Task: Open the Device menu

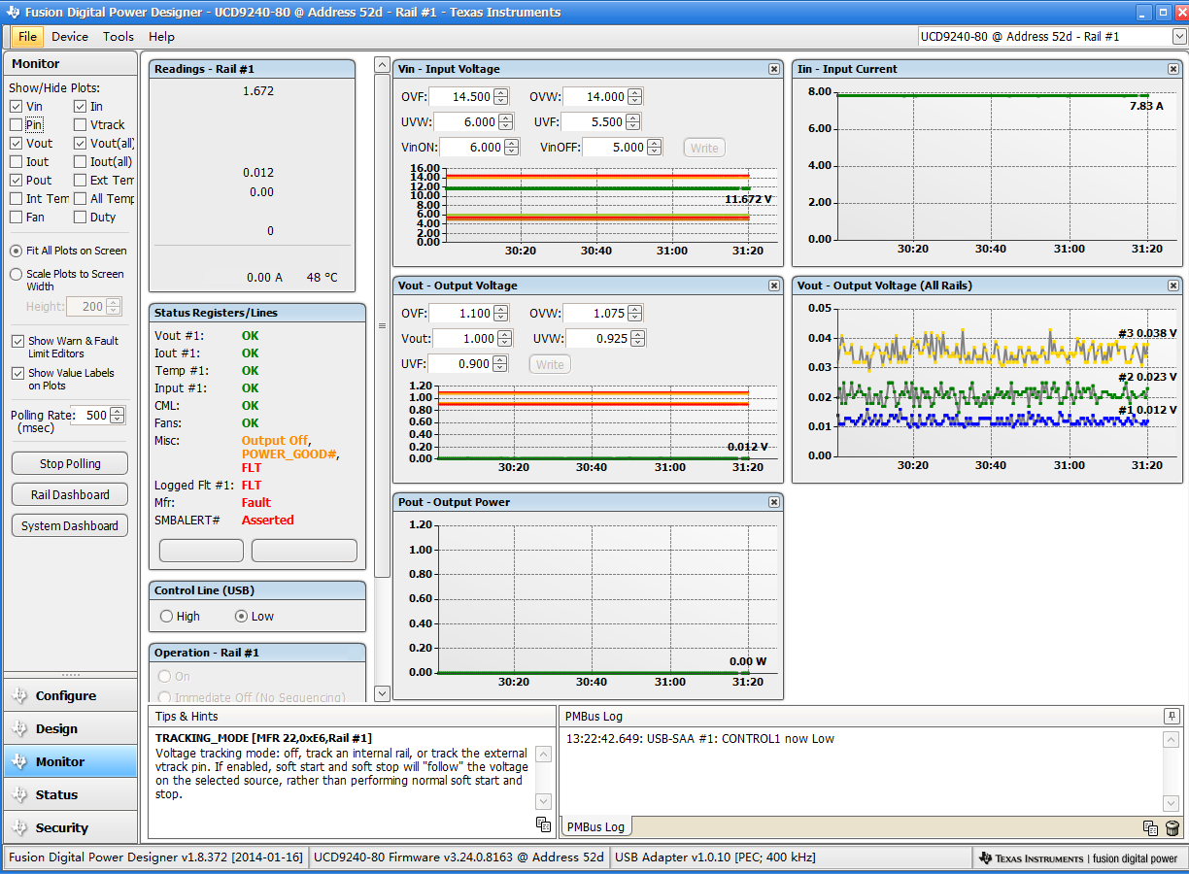Action: click(70, 37)
